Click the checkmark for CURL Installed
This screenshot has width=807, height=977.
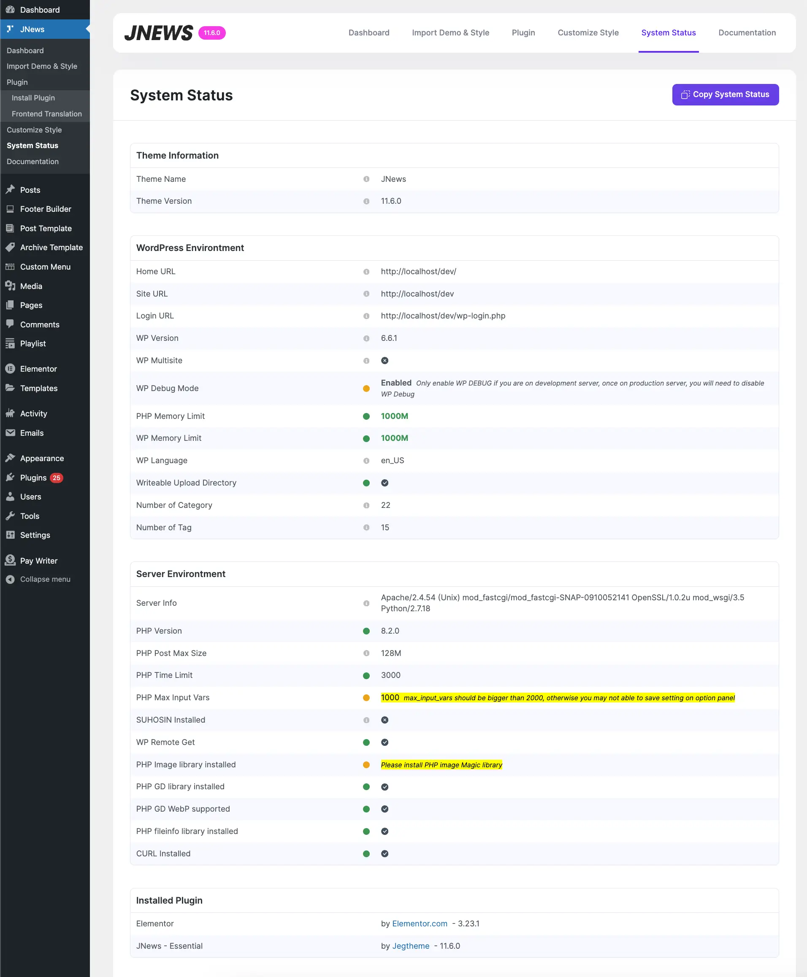(385, 853)
